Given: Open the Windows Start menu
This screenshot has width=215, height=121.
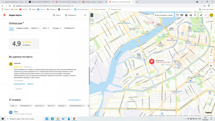Looking at the screenshot, I should coord(3,119).
